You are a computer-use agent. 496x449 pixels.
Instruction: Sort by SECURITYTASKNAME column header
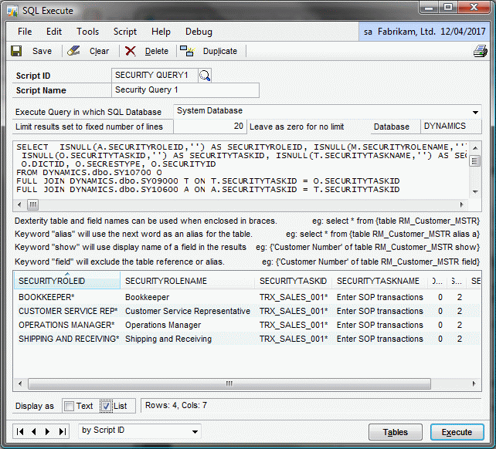pos(379,281)
